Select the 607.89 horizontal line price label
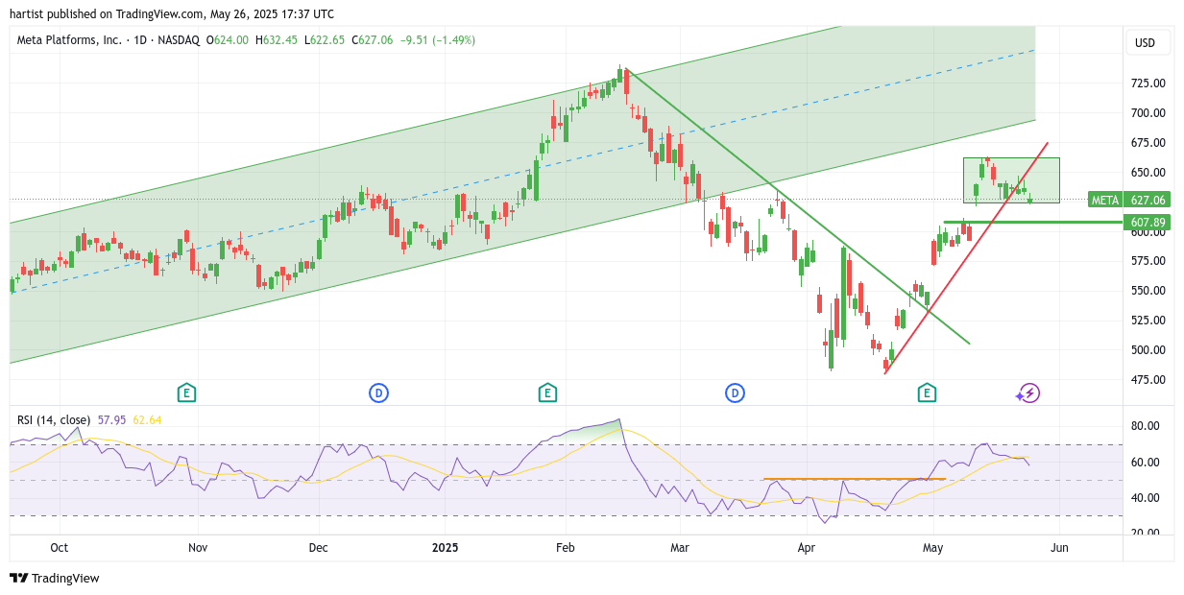 1148,222
